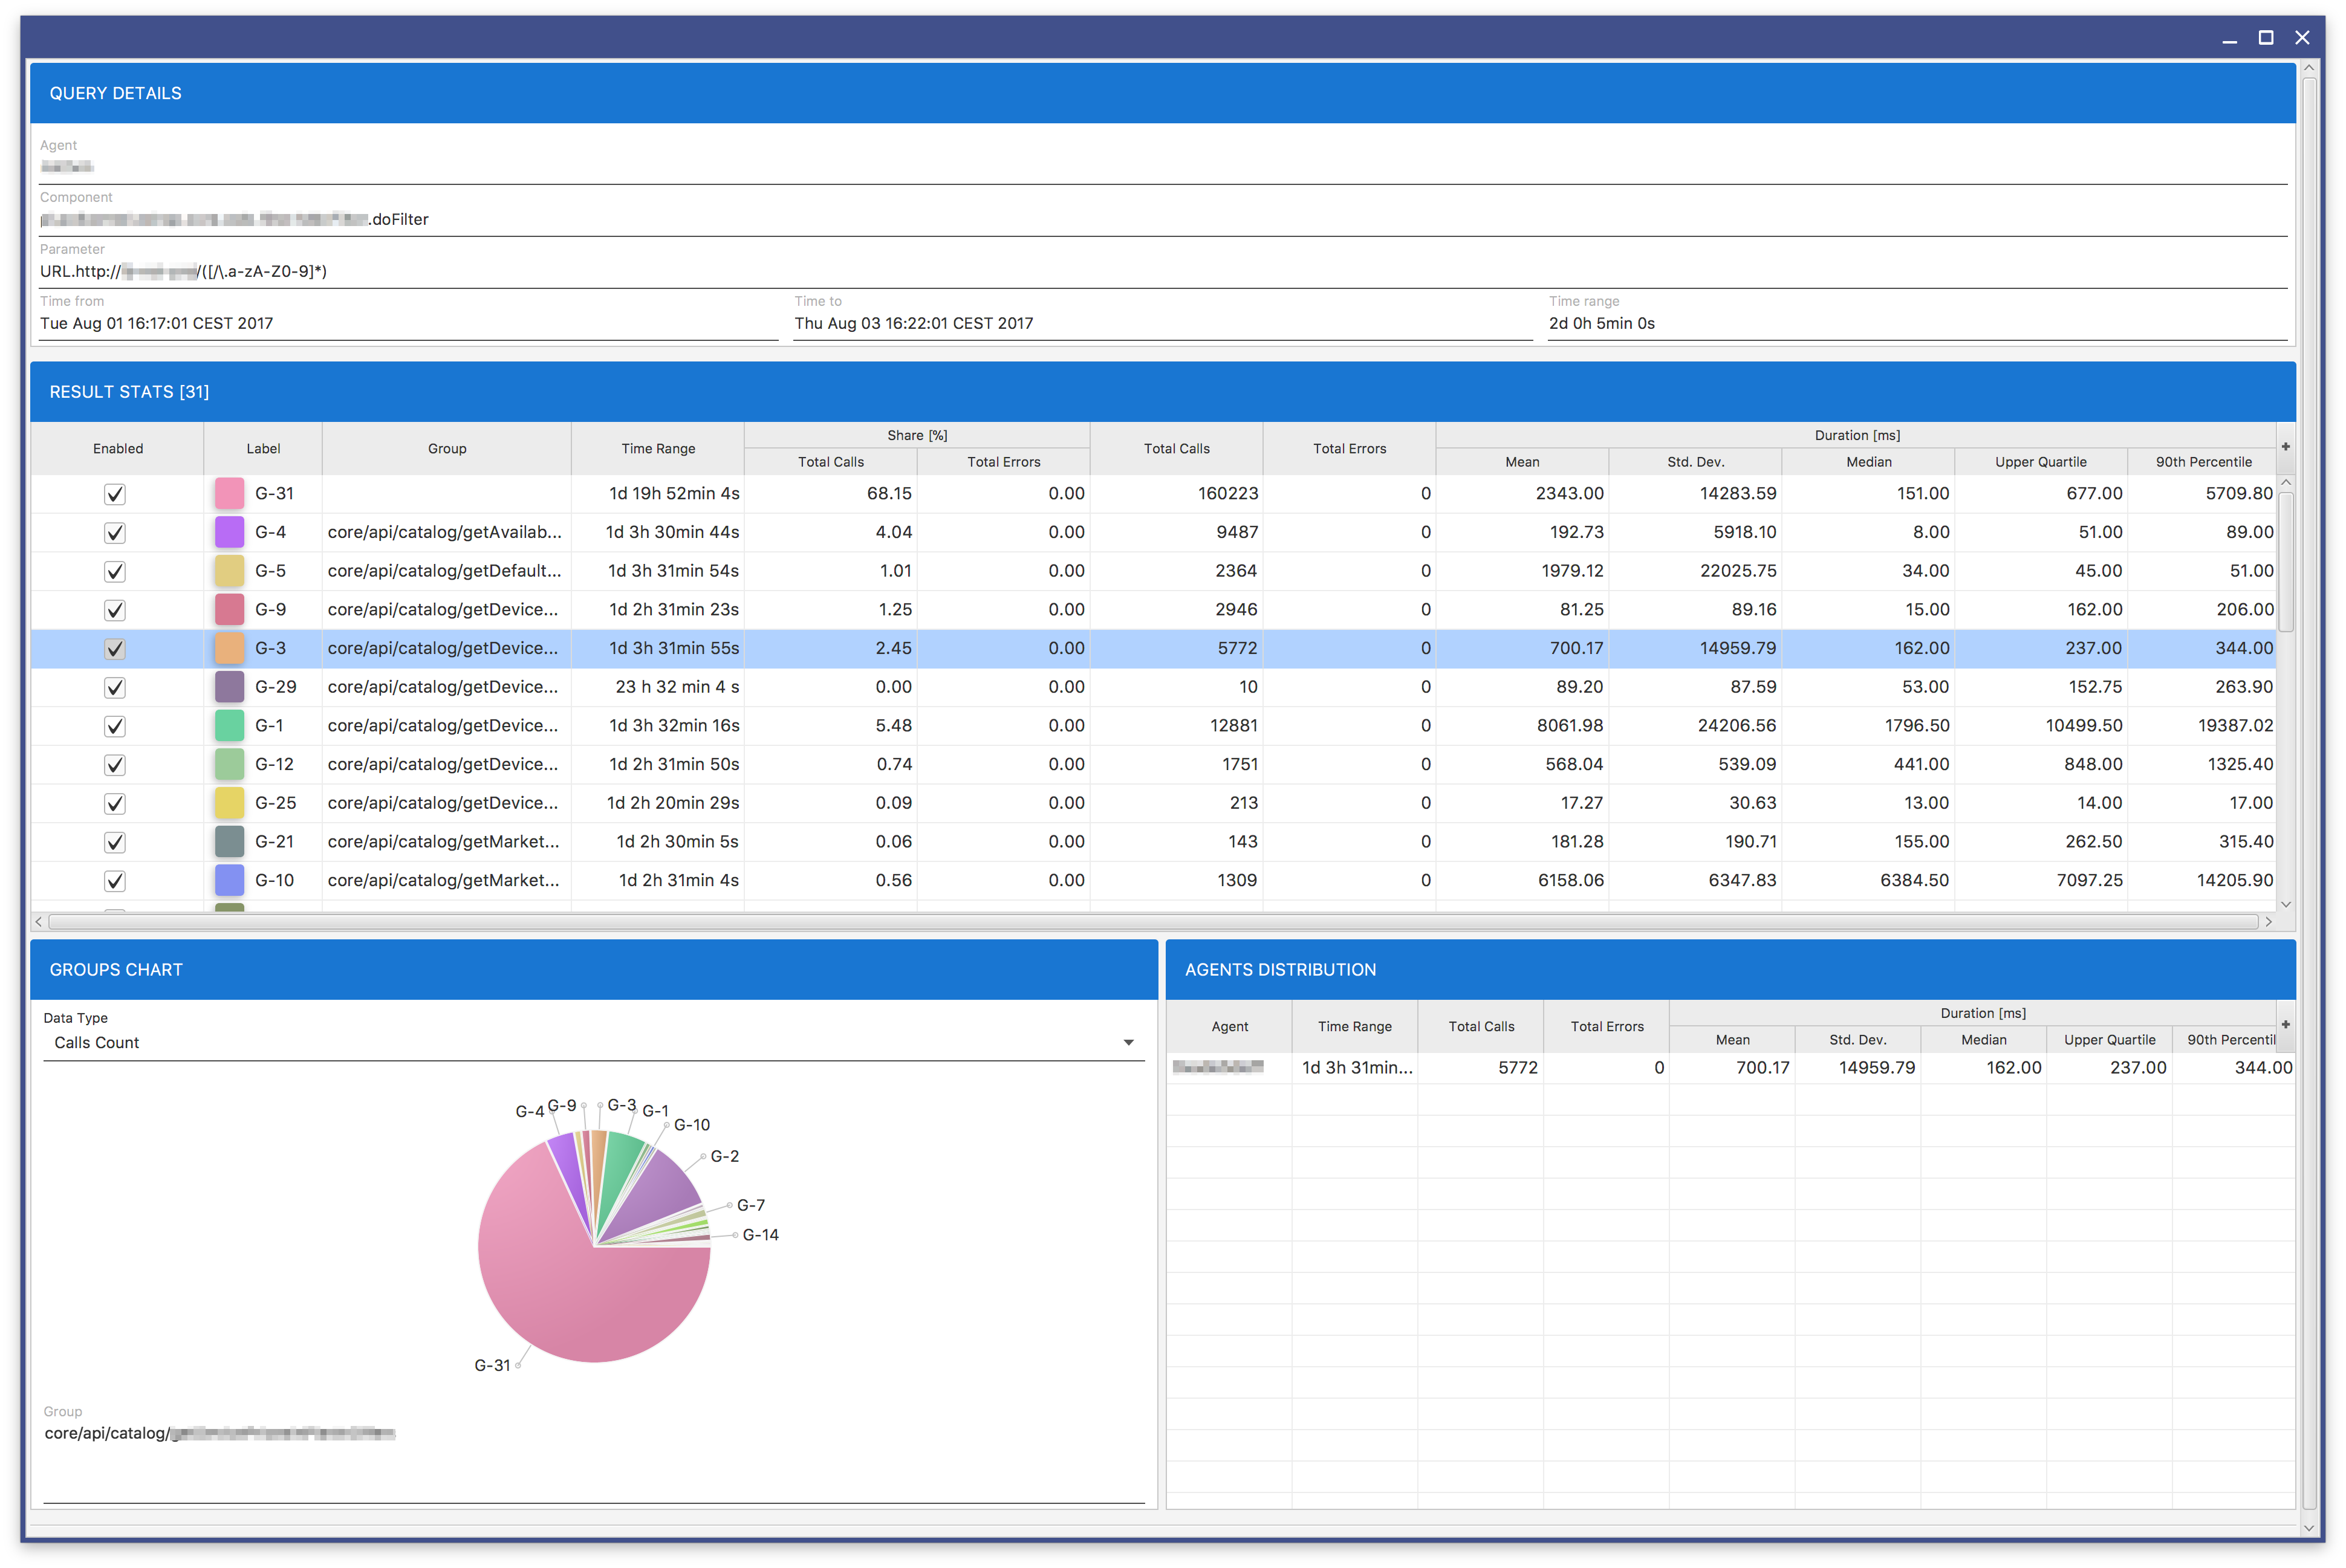Click the scroll down arrow of Result Stats
2346x1568 pixels.
(2285, 904)
